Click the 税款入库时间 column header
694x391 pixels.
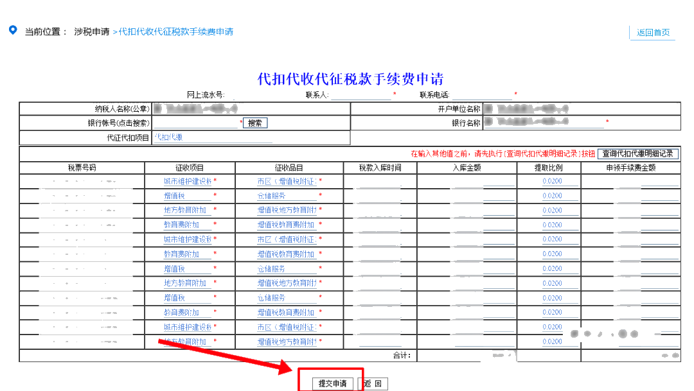(380, 168)
